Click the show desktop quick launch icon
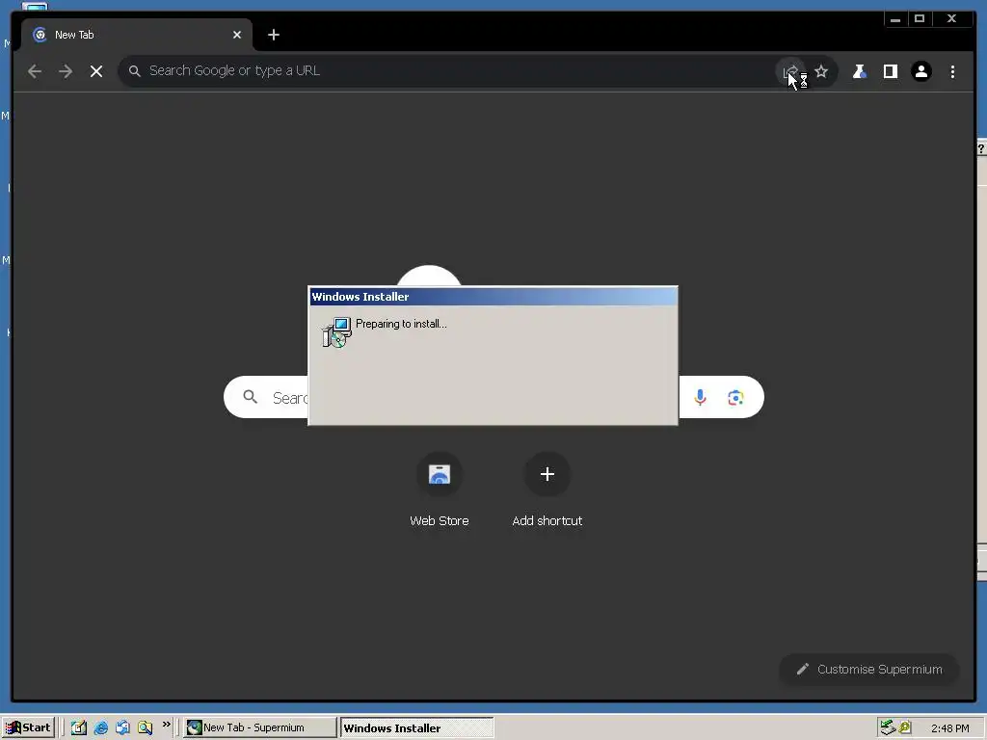This screenshot has height=740, width=987. [122, 727]
